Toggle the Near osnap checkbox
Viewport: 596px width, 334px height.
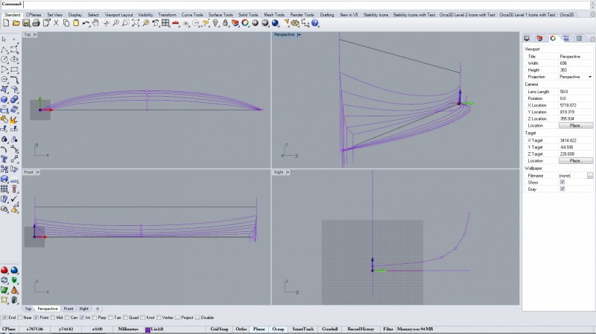tap(19, 317)
